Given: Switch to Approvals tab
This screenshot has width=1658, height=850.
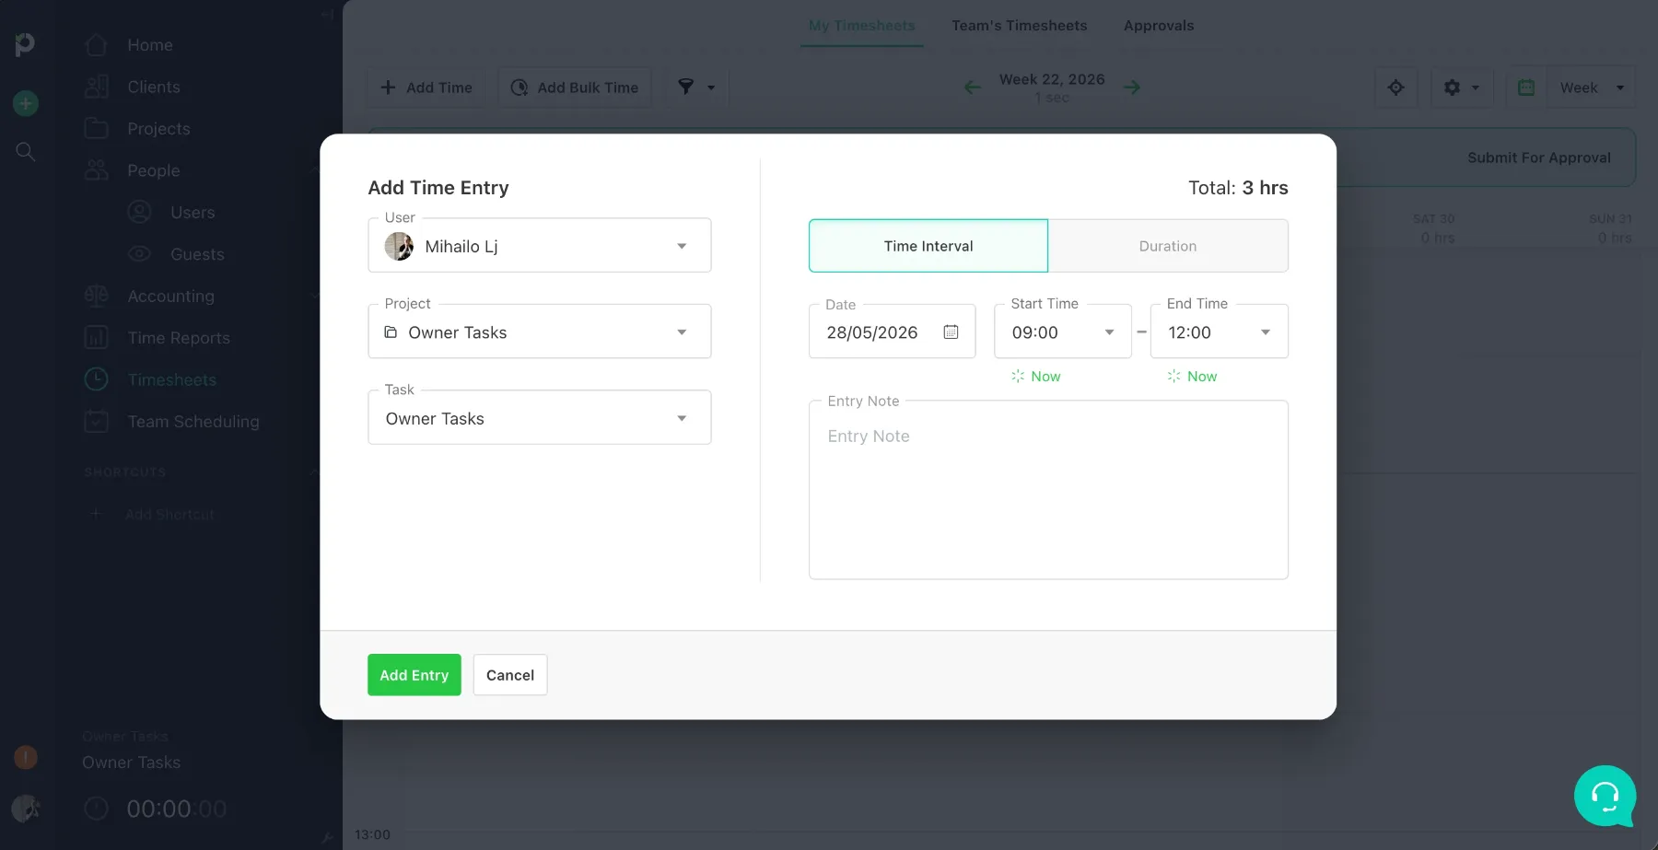Looking at the screenshot, I should point(1159,26).
